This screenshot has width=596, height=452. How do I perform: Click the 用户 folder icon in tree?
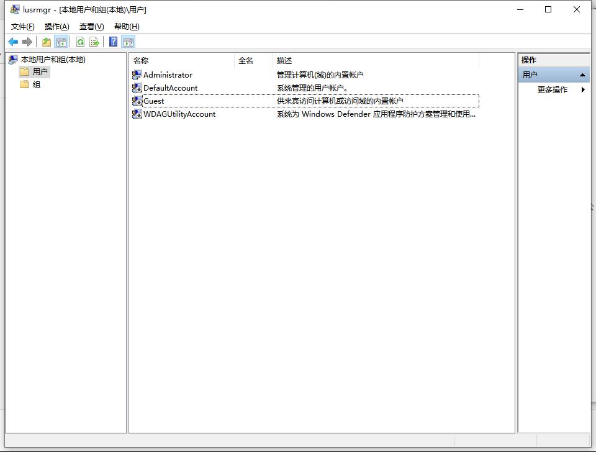[24, 71]
